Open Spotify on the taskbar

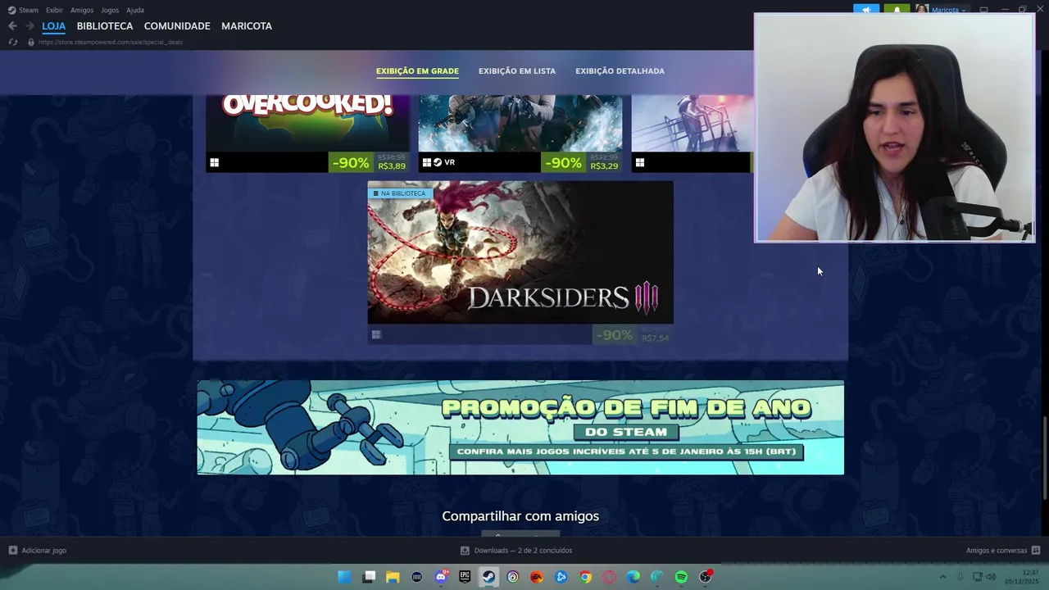[x=681, y=577]
